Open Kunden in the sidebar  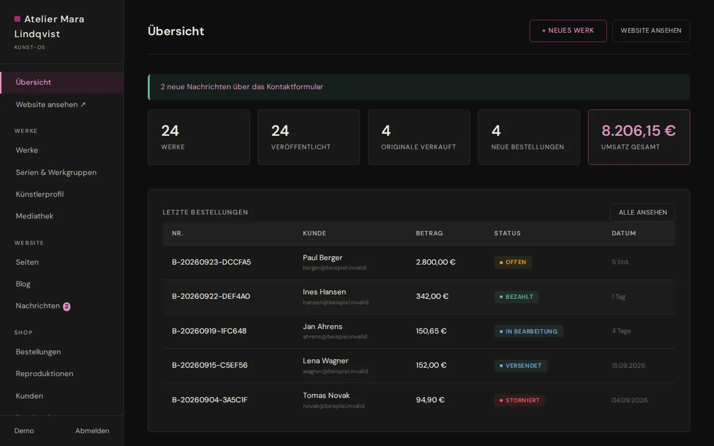tap(61, 396)
